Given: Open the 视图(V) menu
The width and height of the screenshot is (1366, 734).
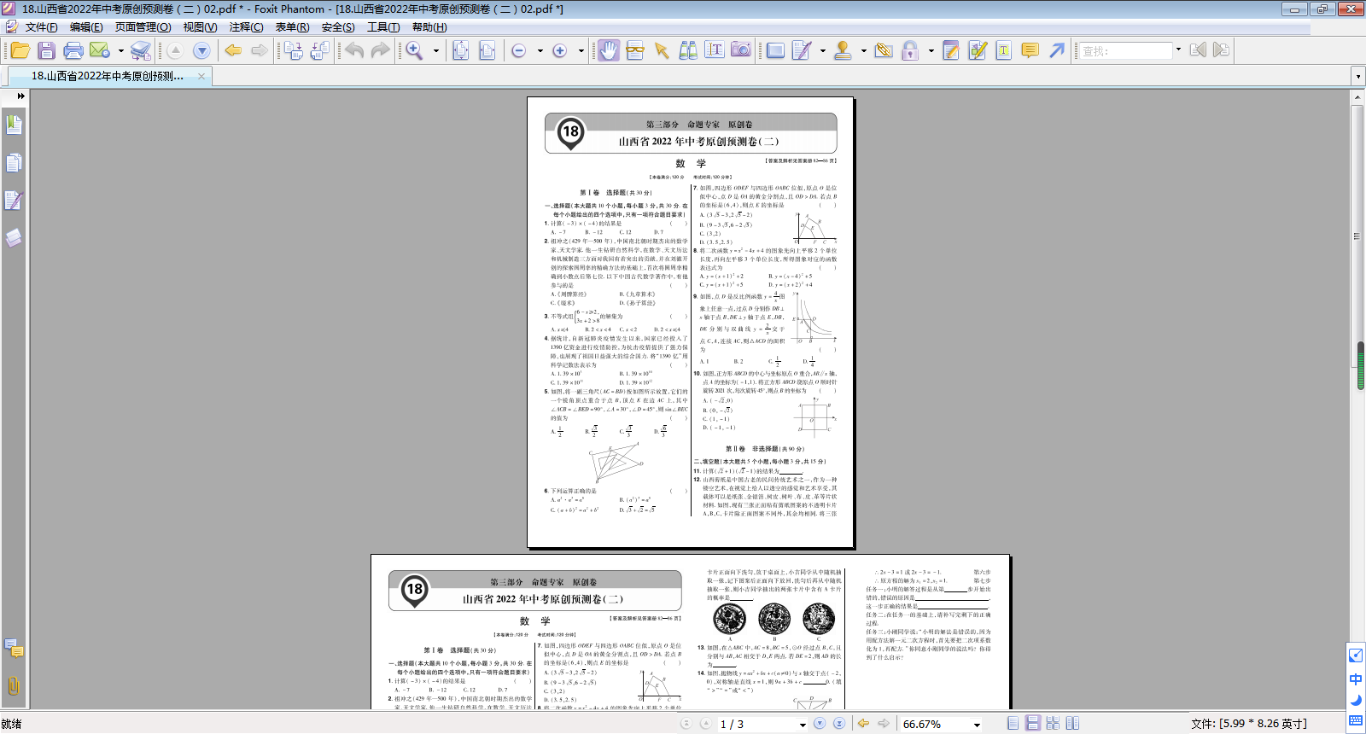Looking at the screenshot, I should pos(200,27).
